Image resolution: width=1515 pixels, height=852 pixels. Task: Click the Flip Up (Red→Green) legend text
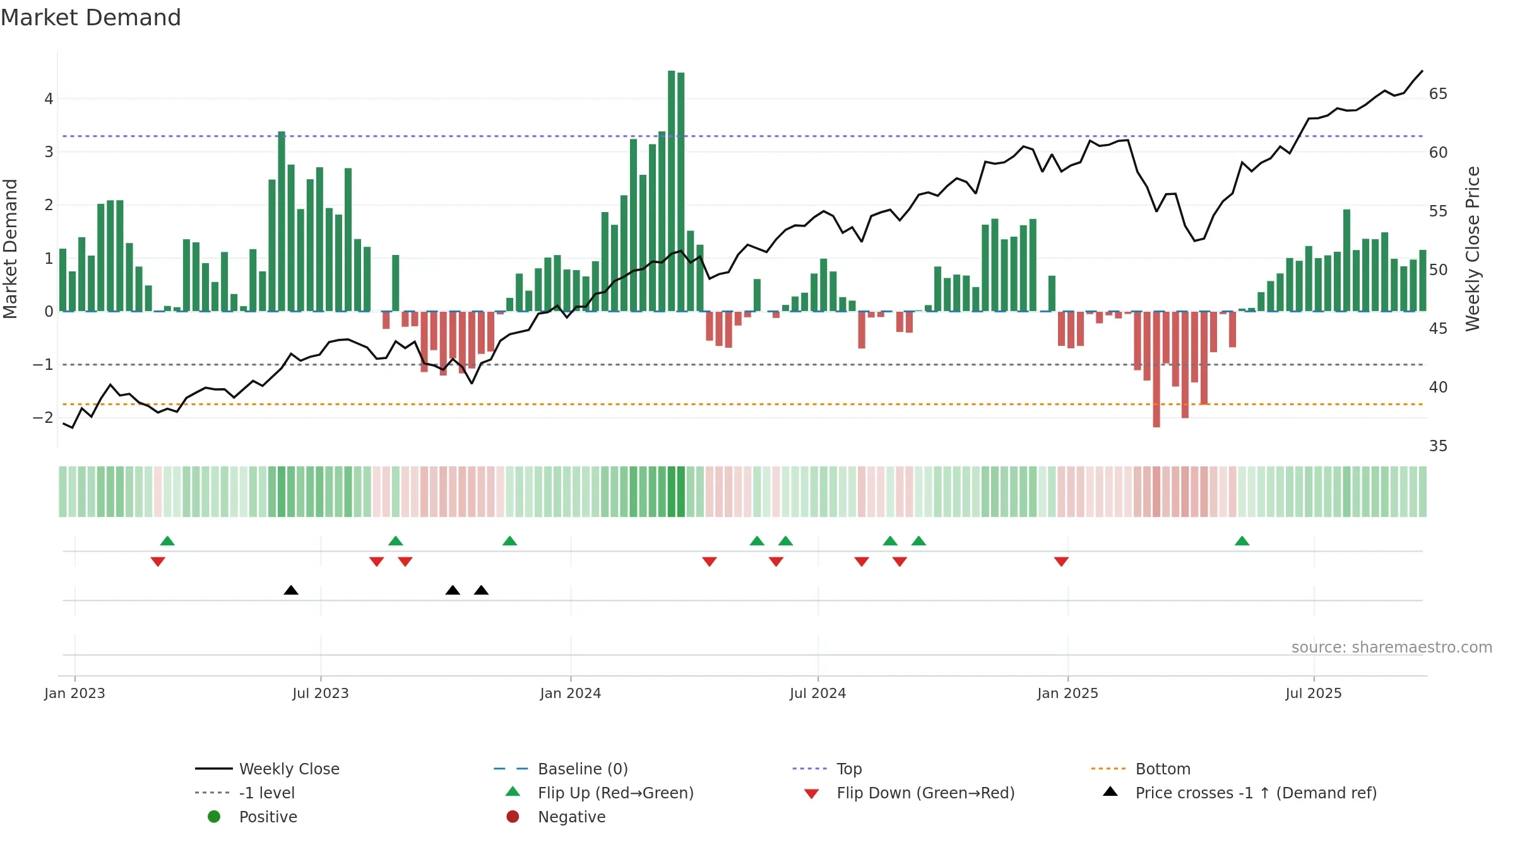(x=615, y=793)
